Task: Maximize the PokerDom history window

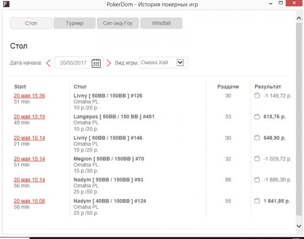Action: pos(281,3)
